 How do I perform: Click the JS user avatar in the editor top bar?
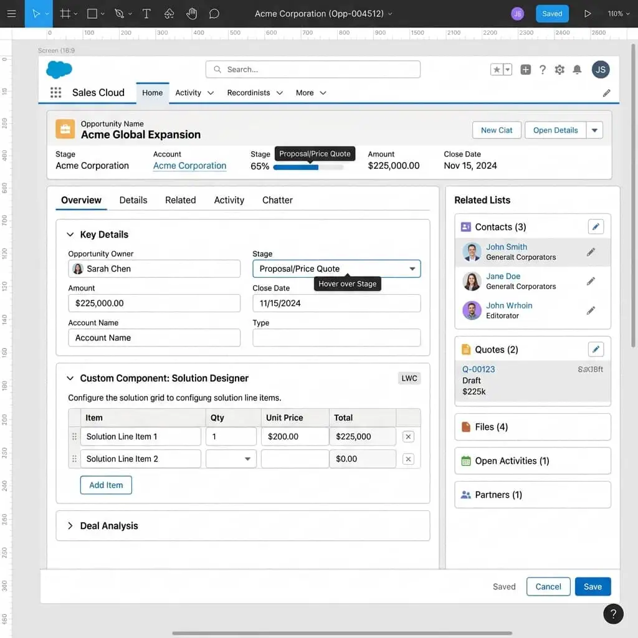tap(517, 14)
